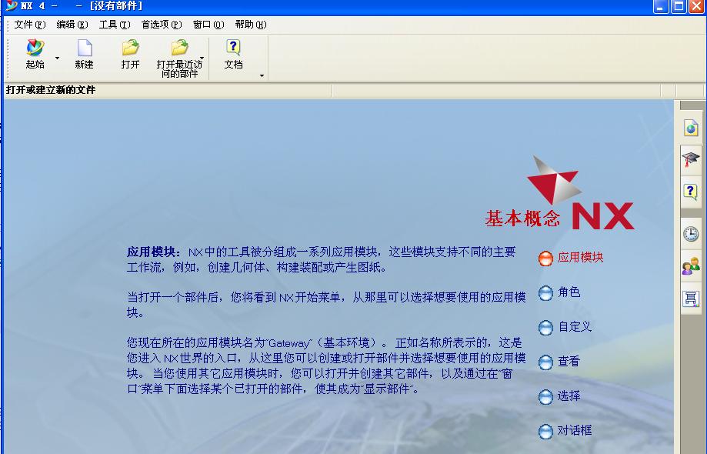This screenshot has height=454, width=707.
Task: Open the 编辑(E) menu
Action: (72, 25)
